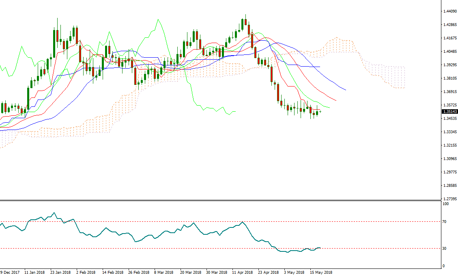Click the 1.32155 price scale label
This screenshot has width=458, height=277.
(449, 145)
